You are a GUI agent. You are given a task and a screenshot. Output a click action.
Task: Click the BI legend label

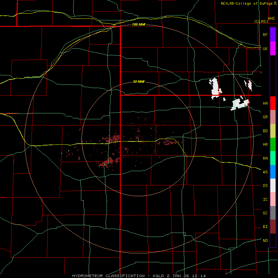tap(265, 227)
